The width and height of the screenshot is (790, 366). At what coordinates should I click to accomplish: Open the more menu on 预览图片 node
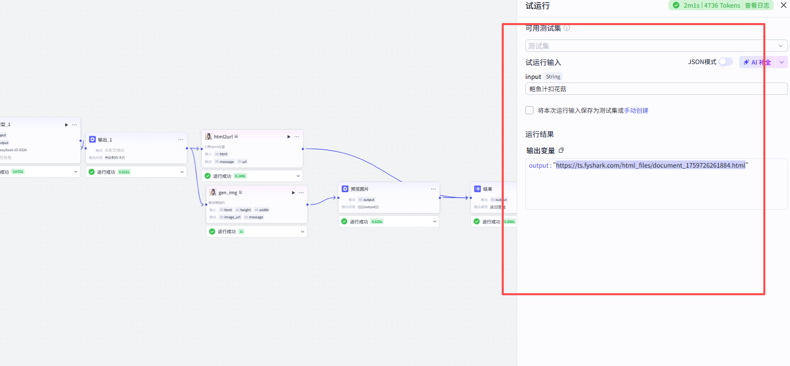coord(433,189)
